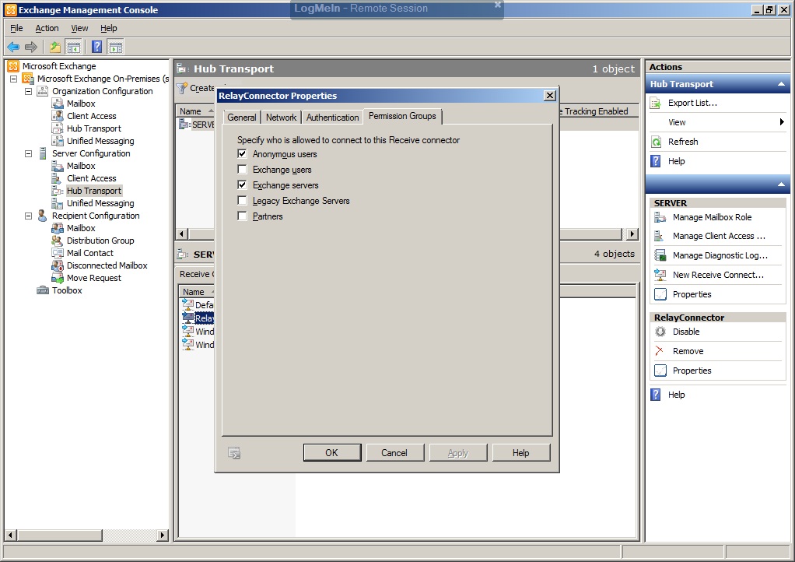Click the Manage Mailbox Role icon
Viewport: 795px width, 562px height.
(660, 218)
